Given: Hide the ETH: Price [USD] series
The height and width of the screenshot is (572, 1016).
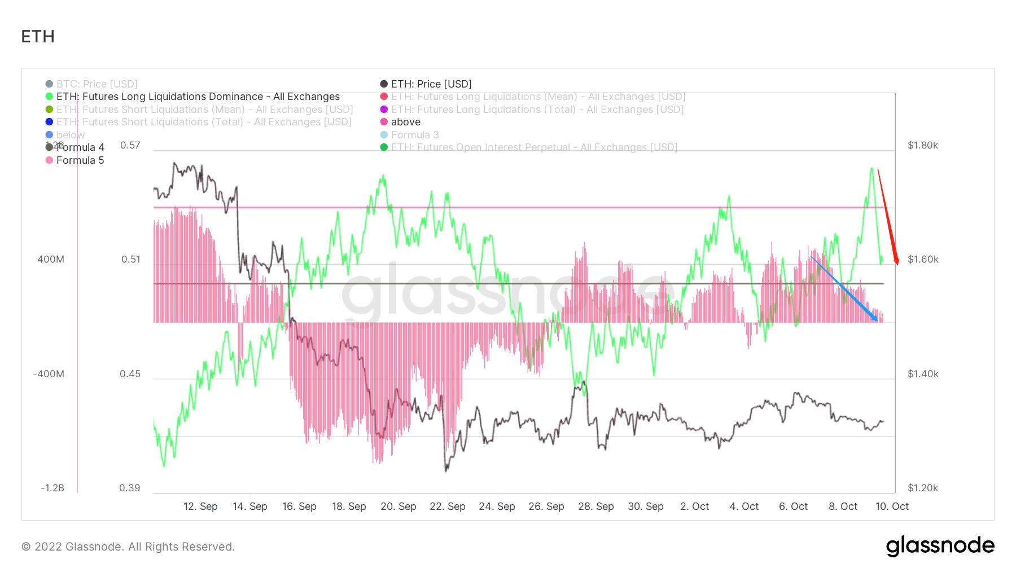Looking at the screenshot, I should coord(431,84).
